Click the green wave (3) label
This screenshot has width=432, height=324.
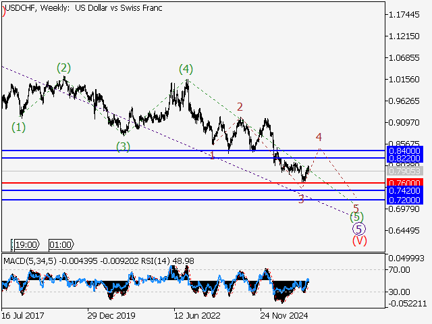[122, 146]
